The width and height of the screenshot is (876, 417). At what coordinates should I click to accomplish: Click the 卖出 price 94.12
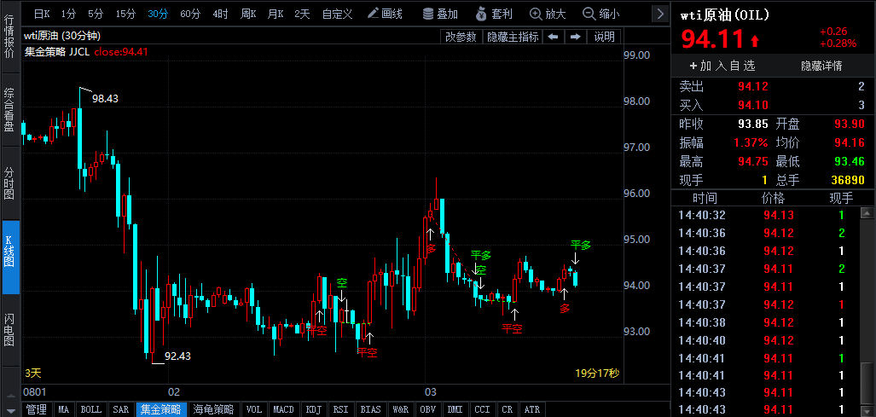[753, 86]
